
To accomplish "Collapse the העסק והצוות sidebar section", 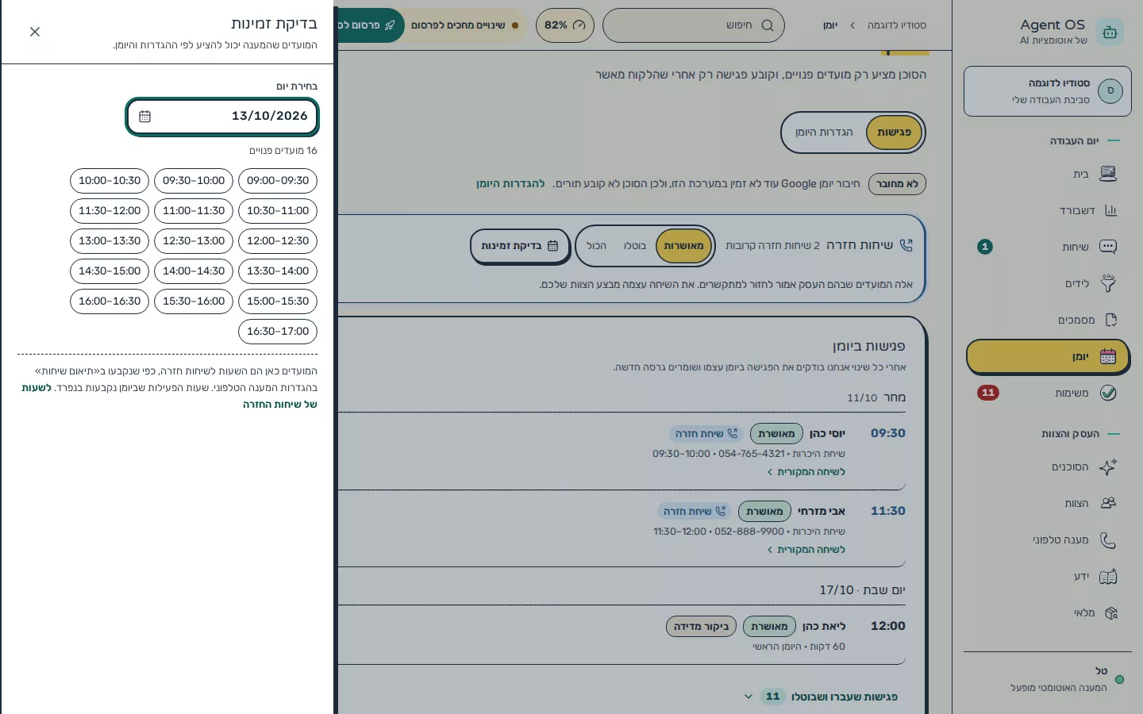I will click(x=1080, y=434).
